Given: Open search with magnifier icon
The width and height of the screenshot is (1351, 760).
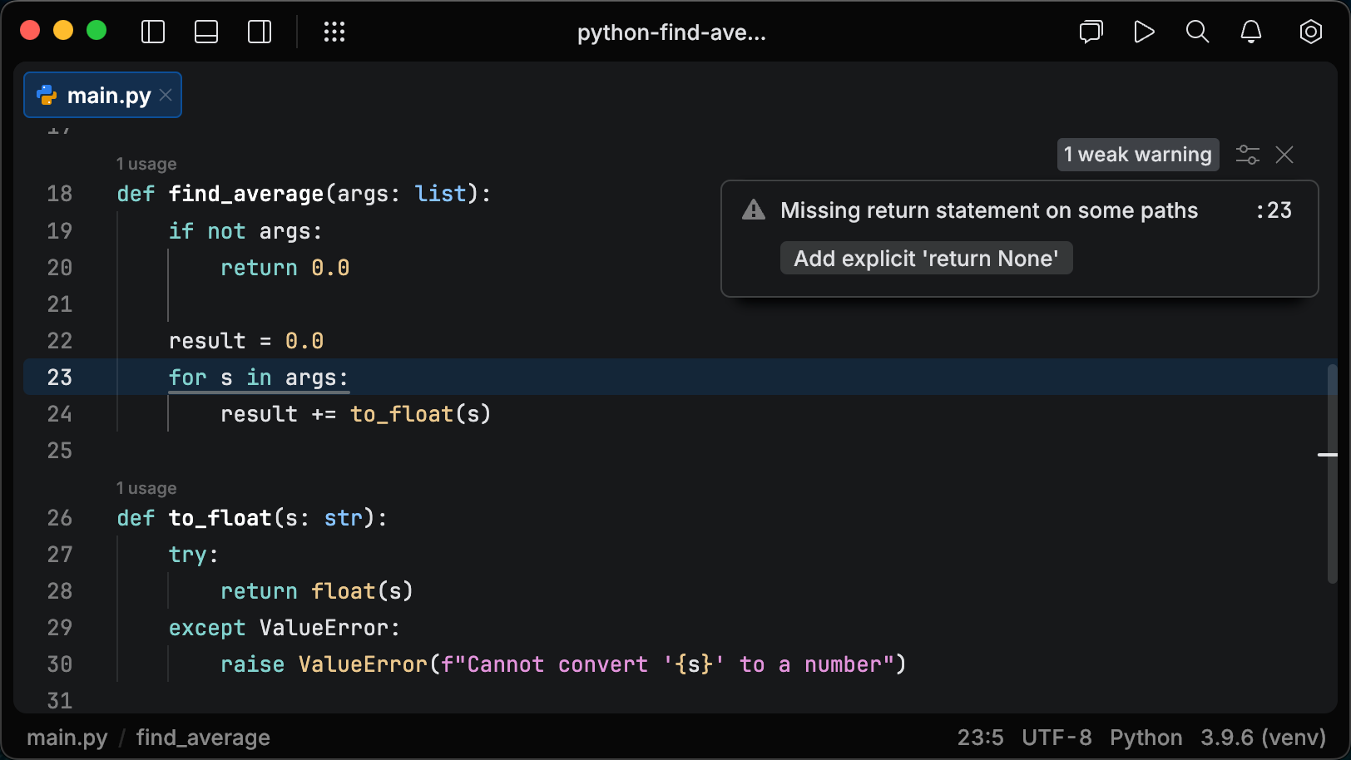Looking at the screenshot, I should [1197, 32].
